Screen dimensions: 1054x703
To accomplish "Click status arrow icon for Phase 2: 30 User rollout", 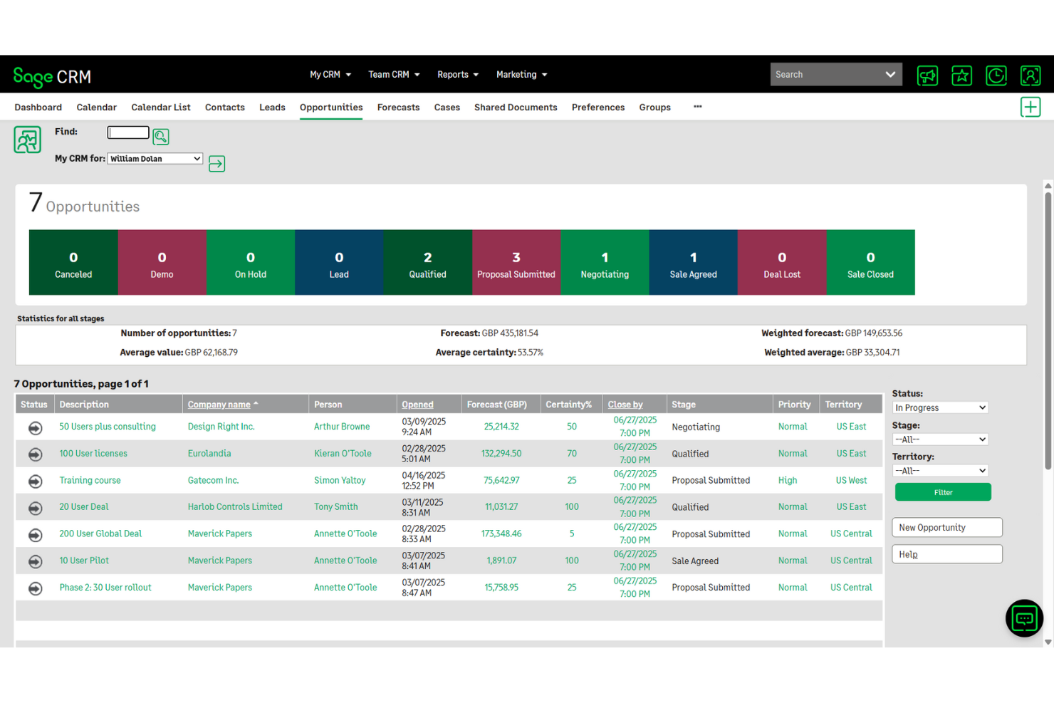I will click(x=35, y=588).
